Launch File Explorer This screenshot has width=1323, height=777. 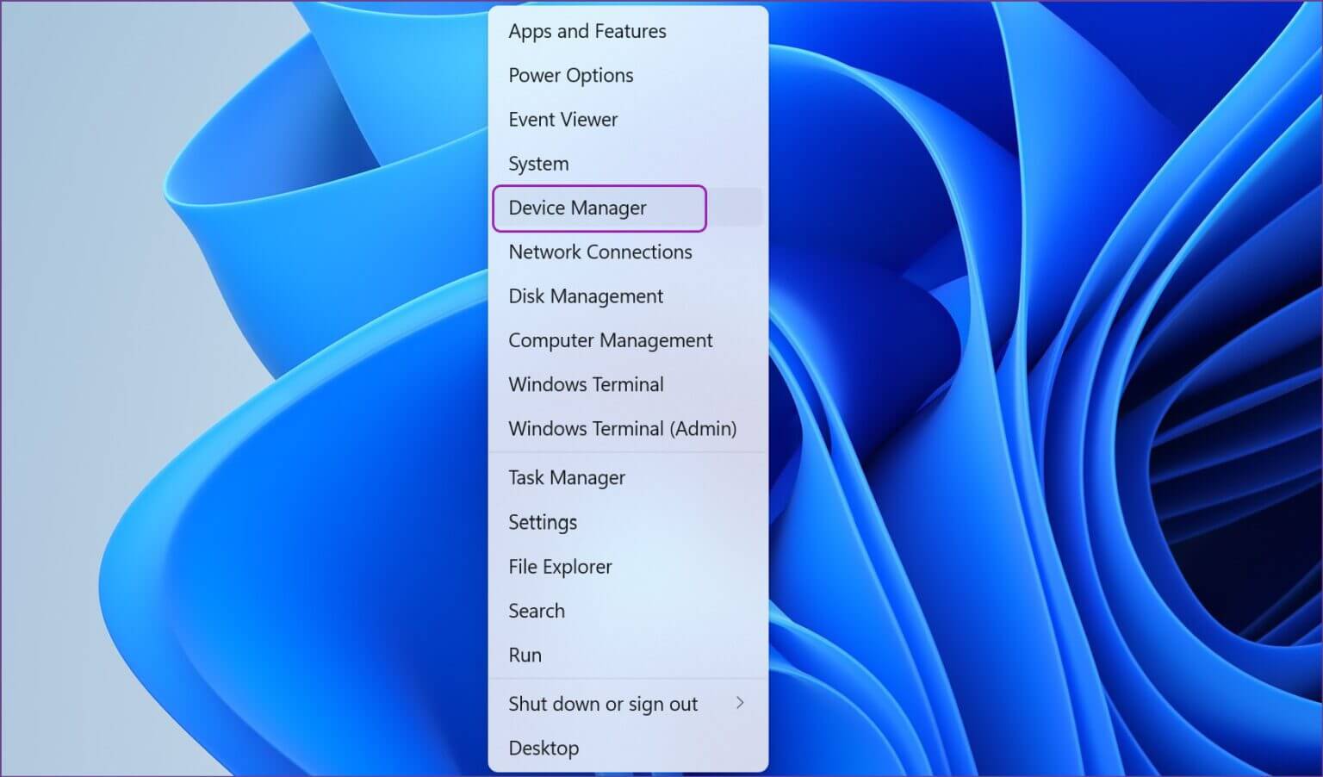[x=628, y=566]
